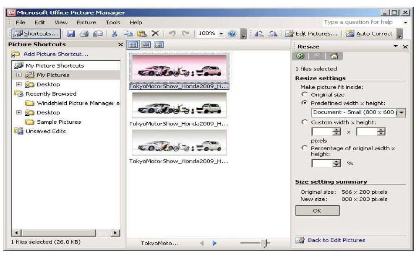
Task: Open the Picture menu
Action: [x=86, y=22]
